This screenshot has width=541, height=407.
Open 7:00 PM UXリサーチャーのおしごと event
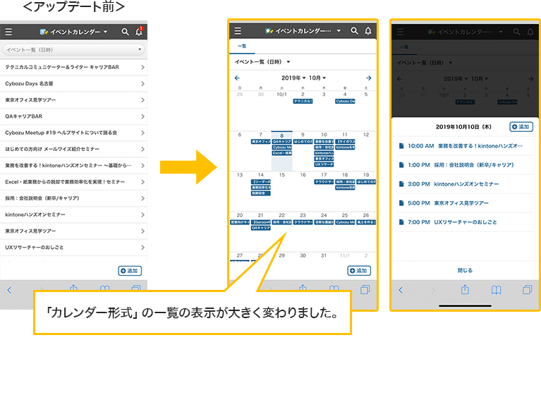tap(465, 222)
